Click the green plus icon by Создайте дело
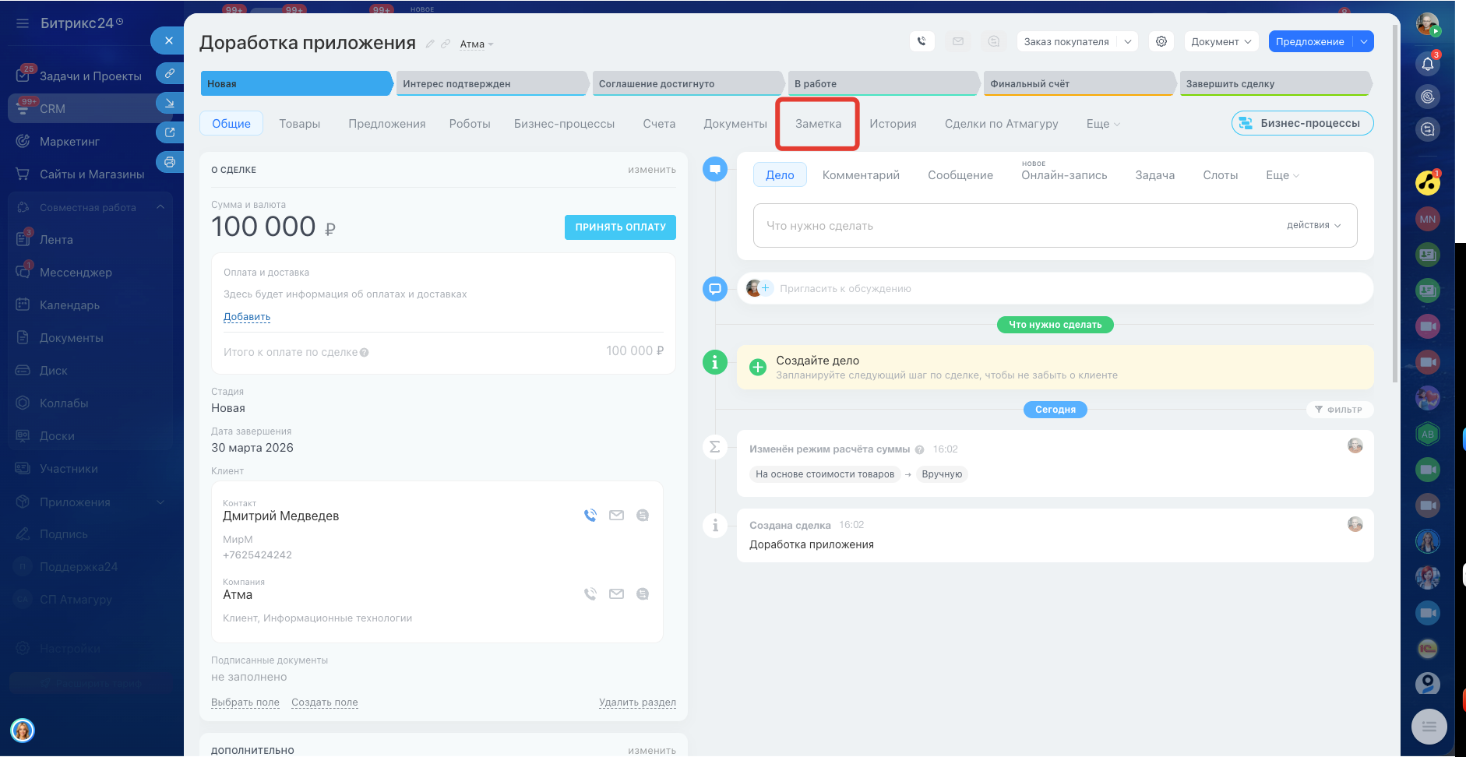Viewport: 1466px width, 757px height. coord(757,367)
